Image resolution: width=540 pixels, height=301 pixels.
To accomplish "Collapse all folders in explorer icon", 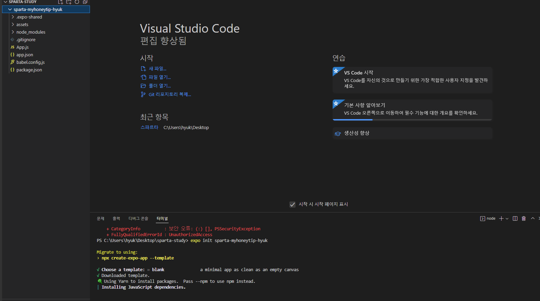I will pyautogui.click(x=85, y=2).
